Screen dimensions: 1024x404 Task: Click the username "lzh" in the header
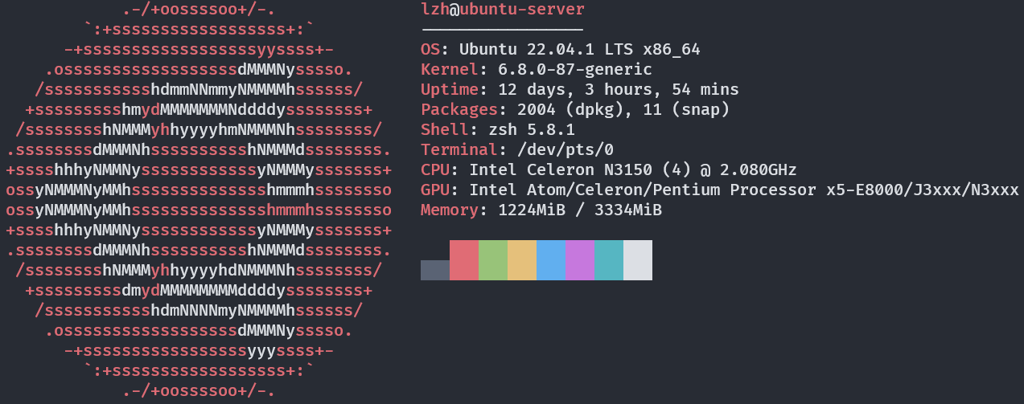click(x=434, y=10)
